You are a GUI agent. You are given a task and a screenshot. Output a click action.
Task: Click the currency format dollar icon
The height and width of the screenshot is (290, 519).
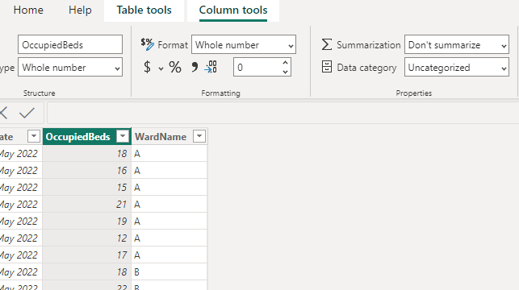pos(147,68)
